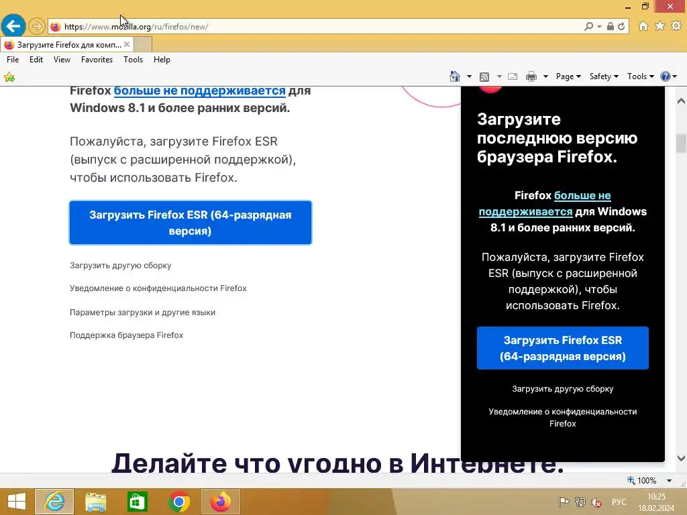Screen dimensions: 687x515
Task: Click the РУС language indicator
Action: (619, 502)
